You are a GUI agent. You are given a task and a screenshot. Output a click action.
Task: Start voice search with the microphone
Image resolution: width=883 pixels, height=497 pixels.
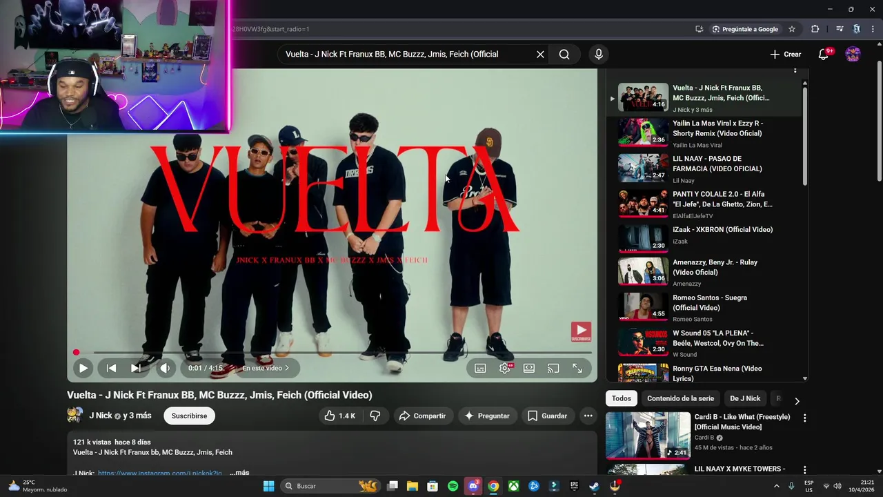[x=599, y=54]
